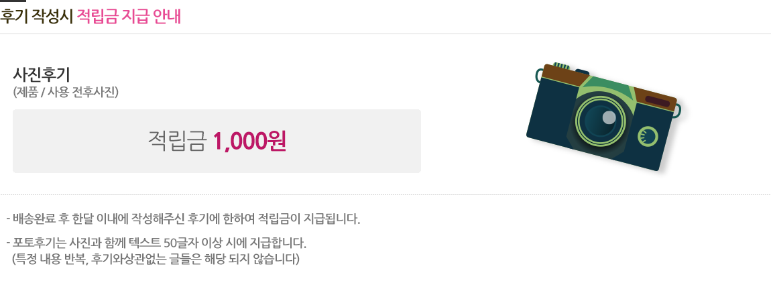
Task: Click the dark bar above the heading
Action: click(x=13, y=1)
